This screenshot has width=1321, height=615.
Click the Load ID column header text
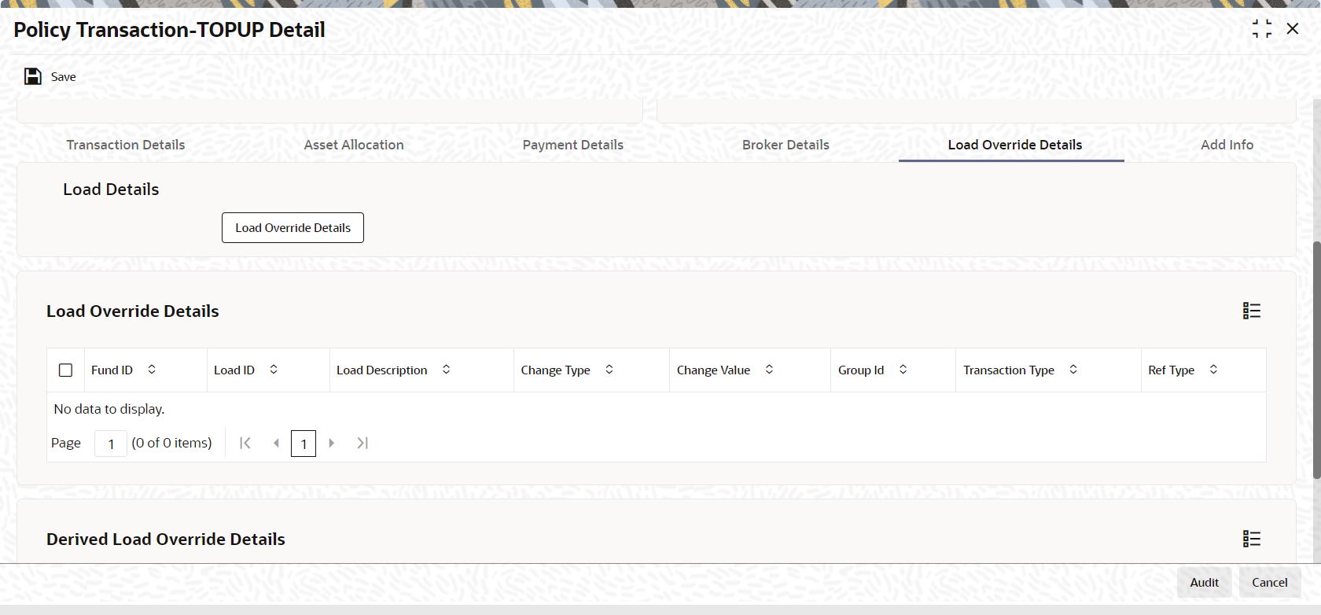click(x=234, y=370)
